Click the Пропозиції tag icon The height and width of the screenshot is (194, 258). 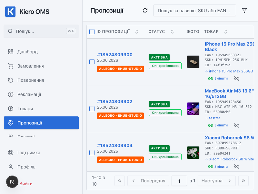coord(11,123)
